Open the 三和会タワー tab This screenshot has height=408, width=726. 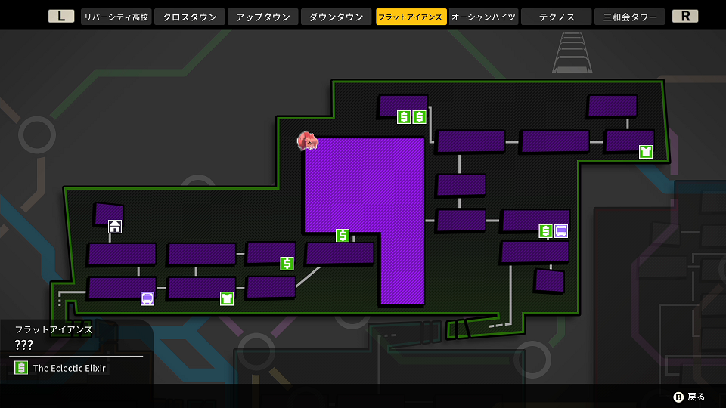[x=630, y=17]
